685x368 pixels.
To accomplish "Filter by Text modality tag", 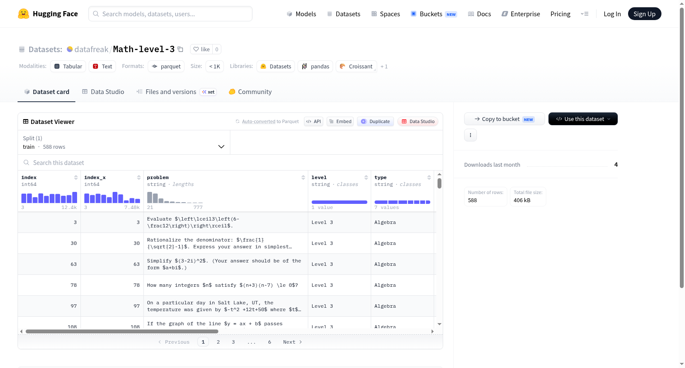I will click(102, 66).
